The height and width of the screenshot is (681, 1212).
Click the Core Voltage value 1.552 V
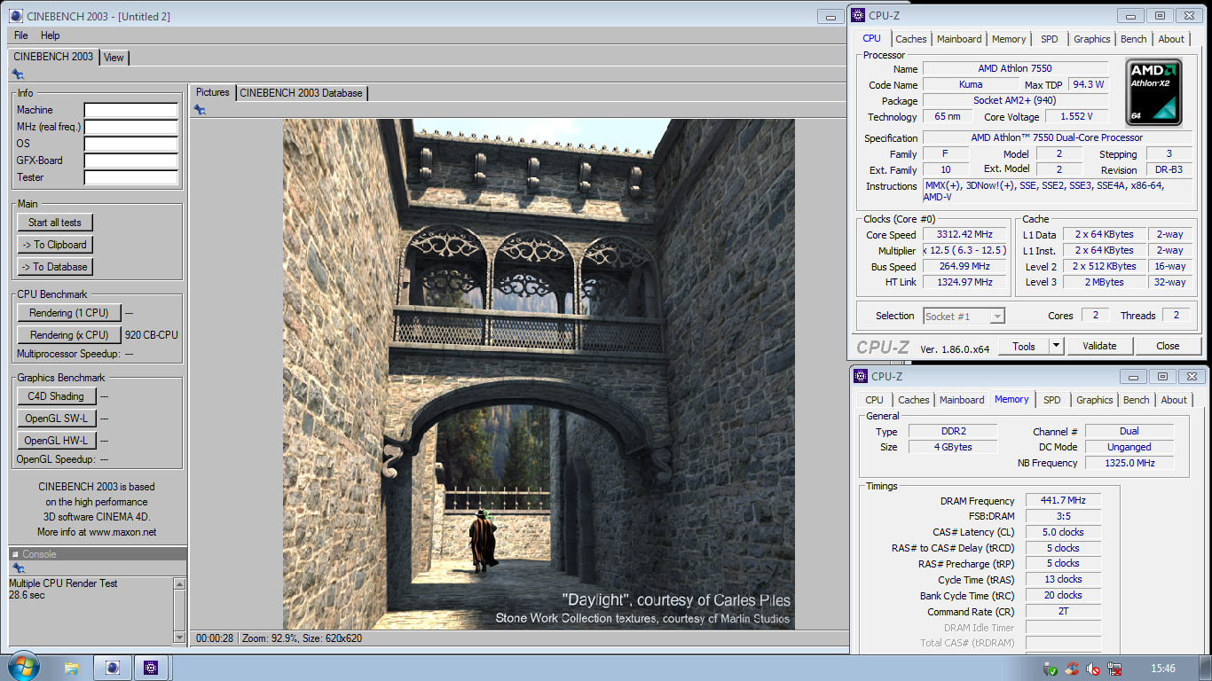(x=1077, y=116)
